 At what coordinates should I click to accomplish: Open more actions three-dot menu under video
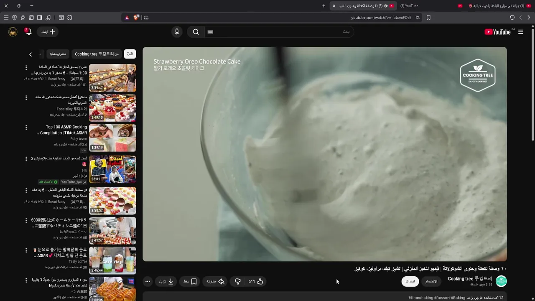[x=148, y=281]
